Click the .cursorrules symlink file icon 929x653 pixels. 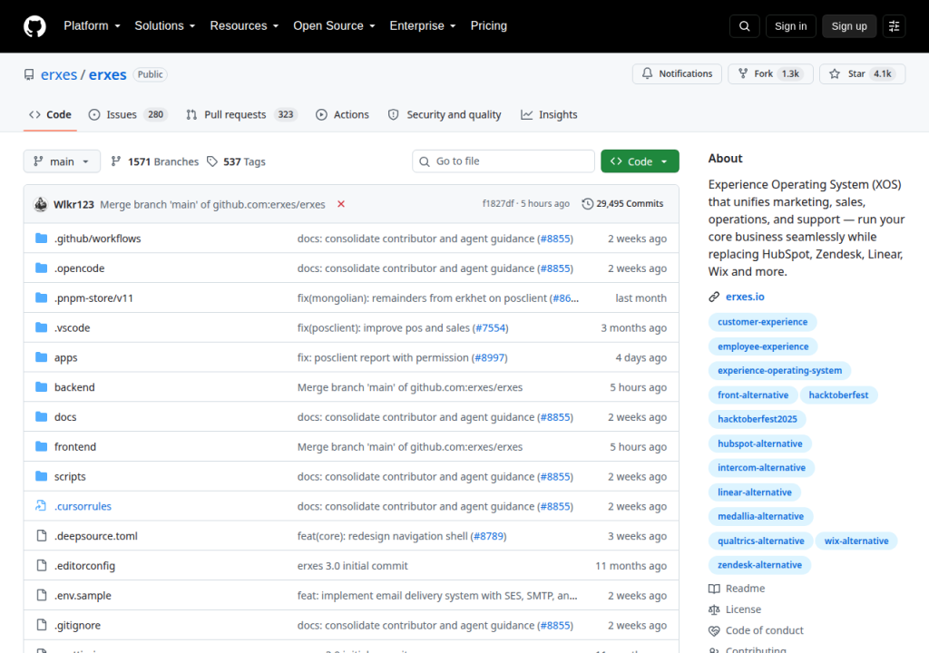41,506
